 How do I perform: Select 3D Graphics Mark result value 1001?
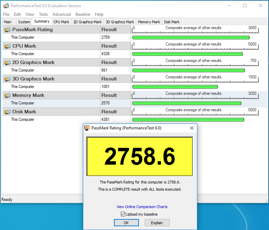(x=105, y=87)
